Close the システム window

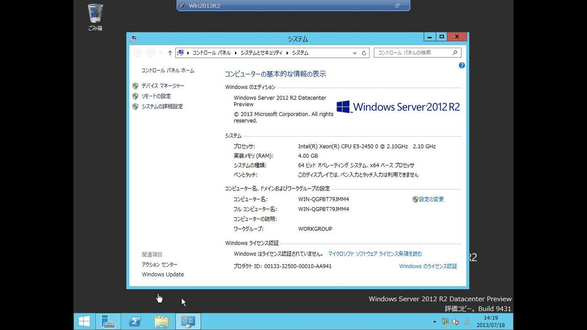click(457, 37)
